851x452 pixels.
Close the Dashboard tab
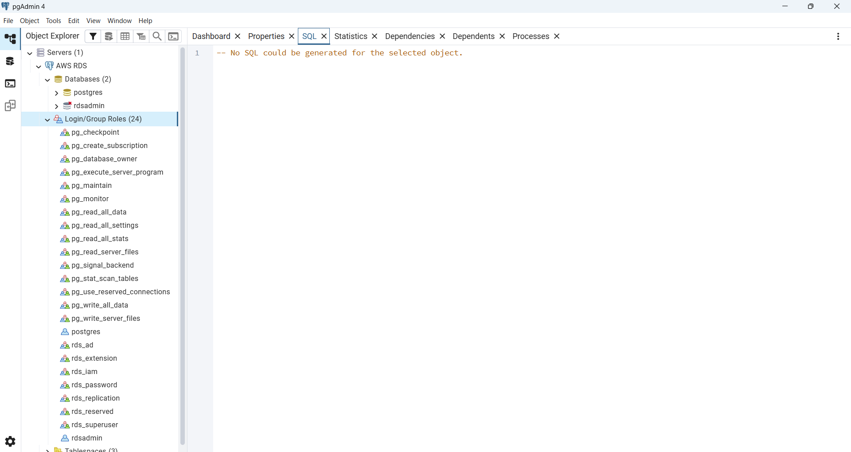pyautogui.click(x=238, y=36)
